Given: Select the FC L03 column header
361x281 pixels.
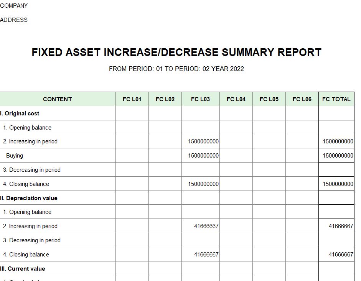Looking at the screenshot, I should pyautogui.click(x=200, y=99).
